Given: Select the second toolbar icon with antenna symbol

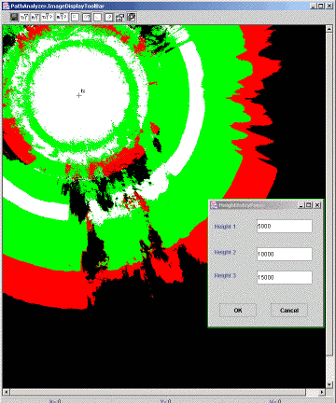Looking at the screenshot, I should coord(24,17).
